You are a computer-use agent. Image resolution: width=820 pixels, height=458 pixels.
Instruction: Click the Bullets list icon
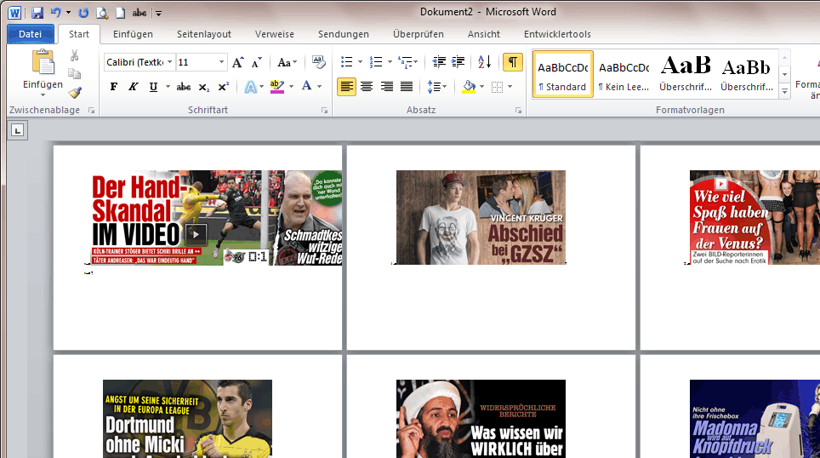(x=346, y=62)
